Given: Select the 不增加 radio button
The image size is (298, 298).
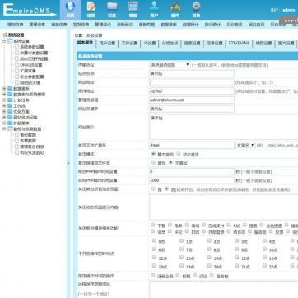Looking at the screenshot, I should tap(170, 162).
